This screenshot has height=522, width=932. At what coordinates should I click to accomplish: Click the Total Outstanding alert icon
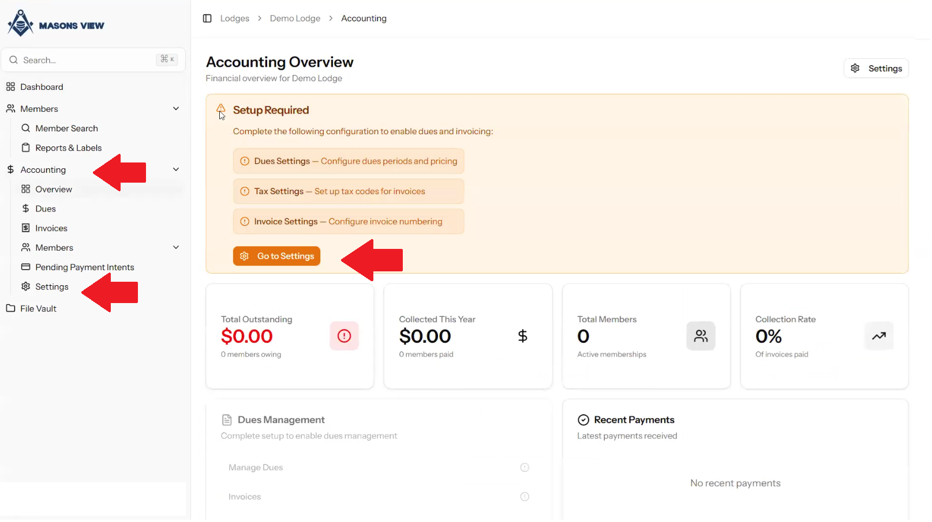point(344,336)
